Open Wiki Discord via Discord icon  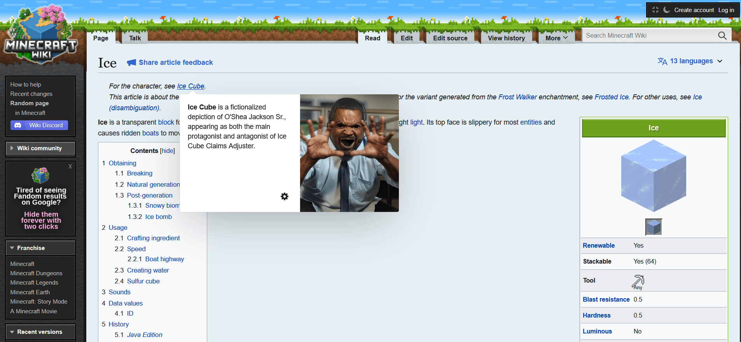pyautogui.click(x=18, y=125)
